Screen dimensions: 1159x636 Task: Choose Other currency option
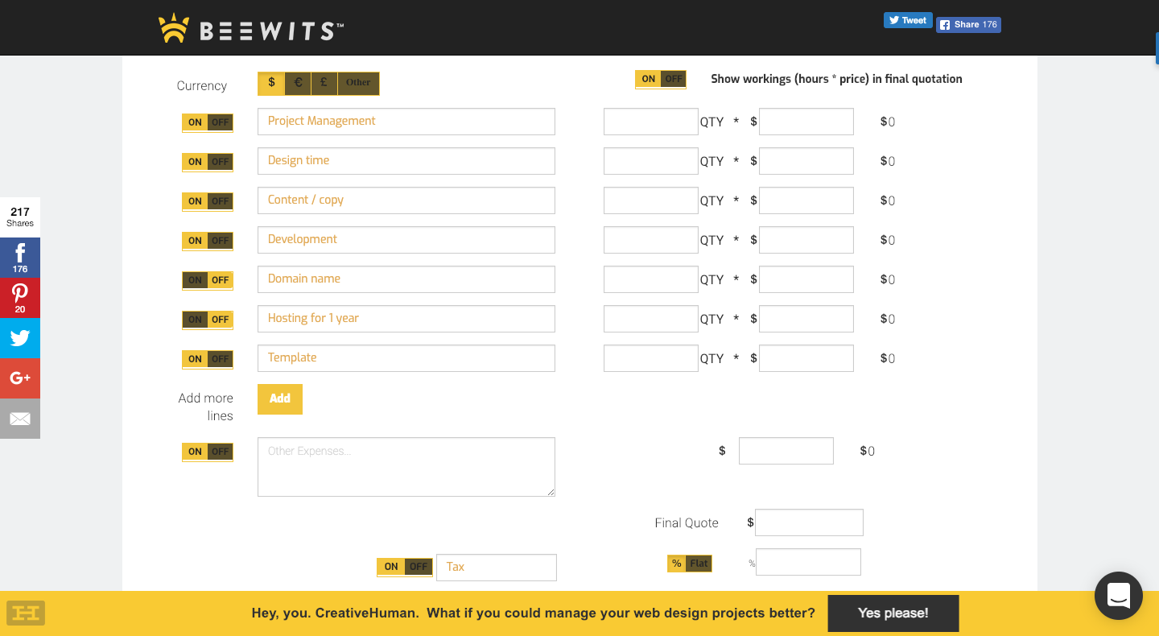click(x=358, y=83)
